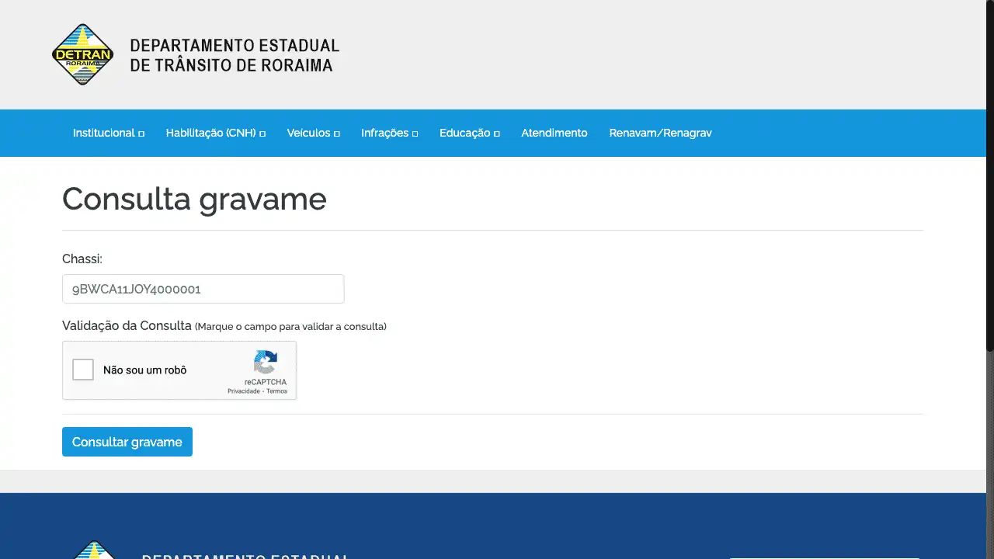Check the reCAPTCHA verification checkbox
This screenshot has width=994, height=559.
click(83, 370)
